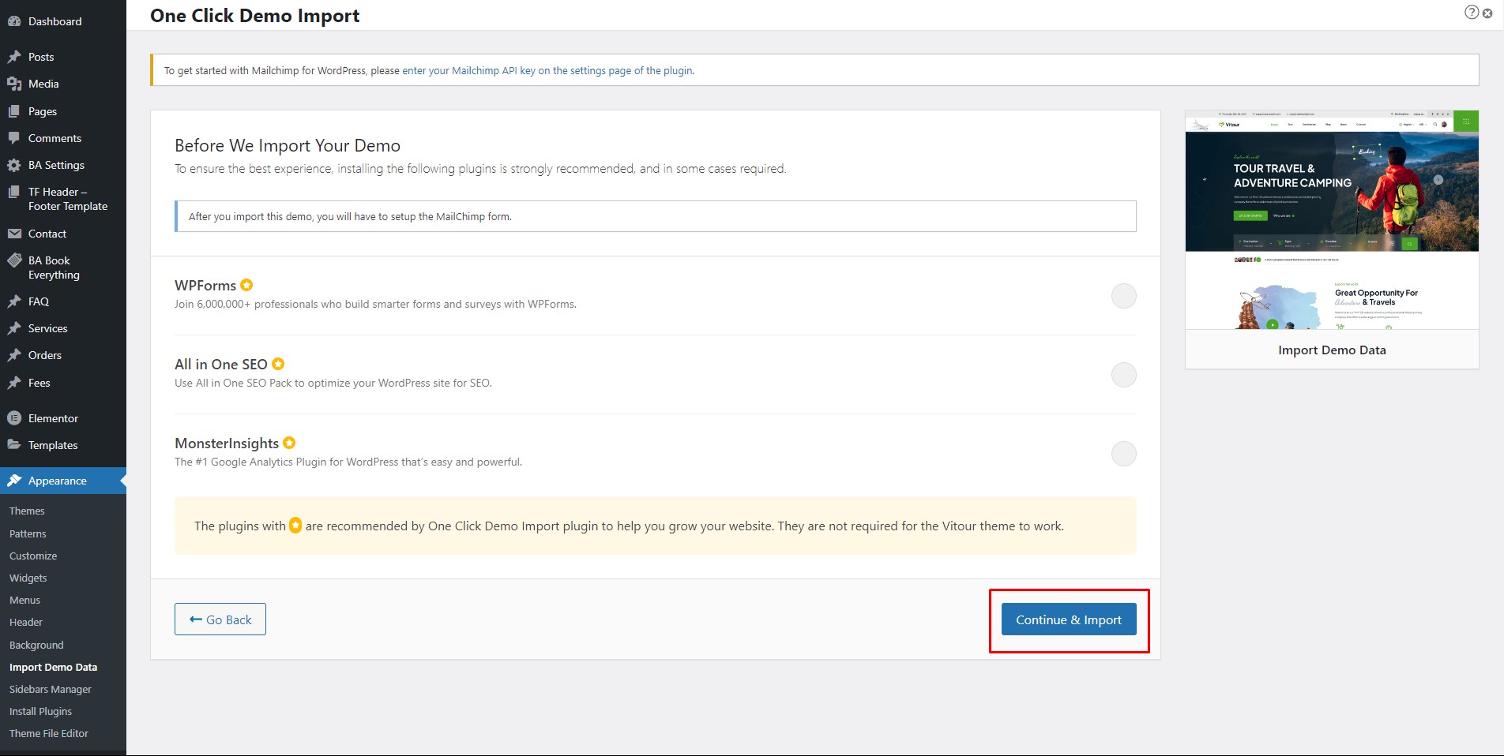Open the Customize submenu item
The height and width of the screenshot is (756, 1504).
(33, 556)
